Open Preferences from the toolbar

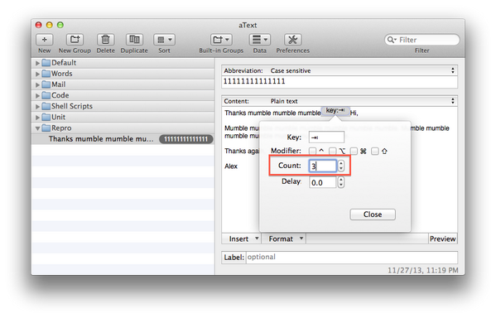(292, 40)
